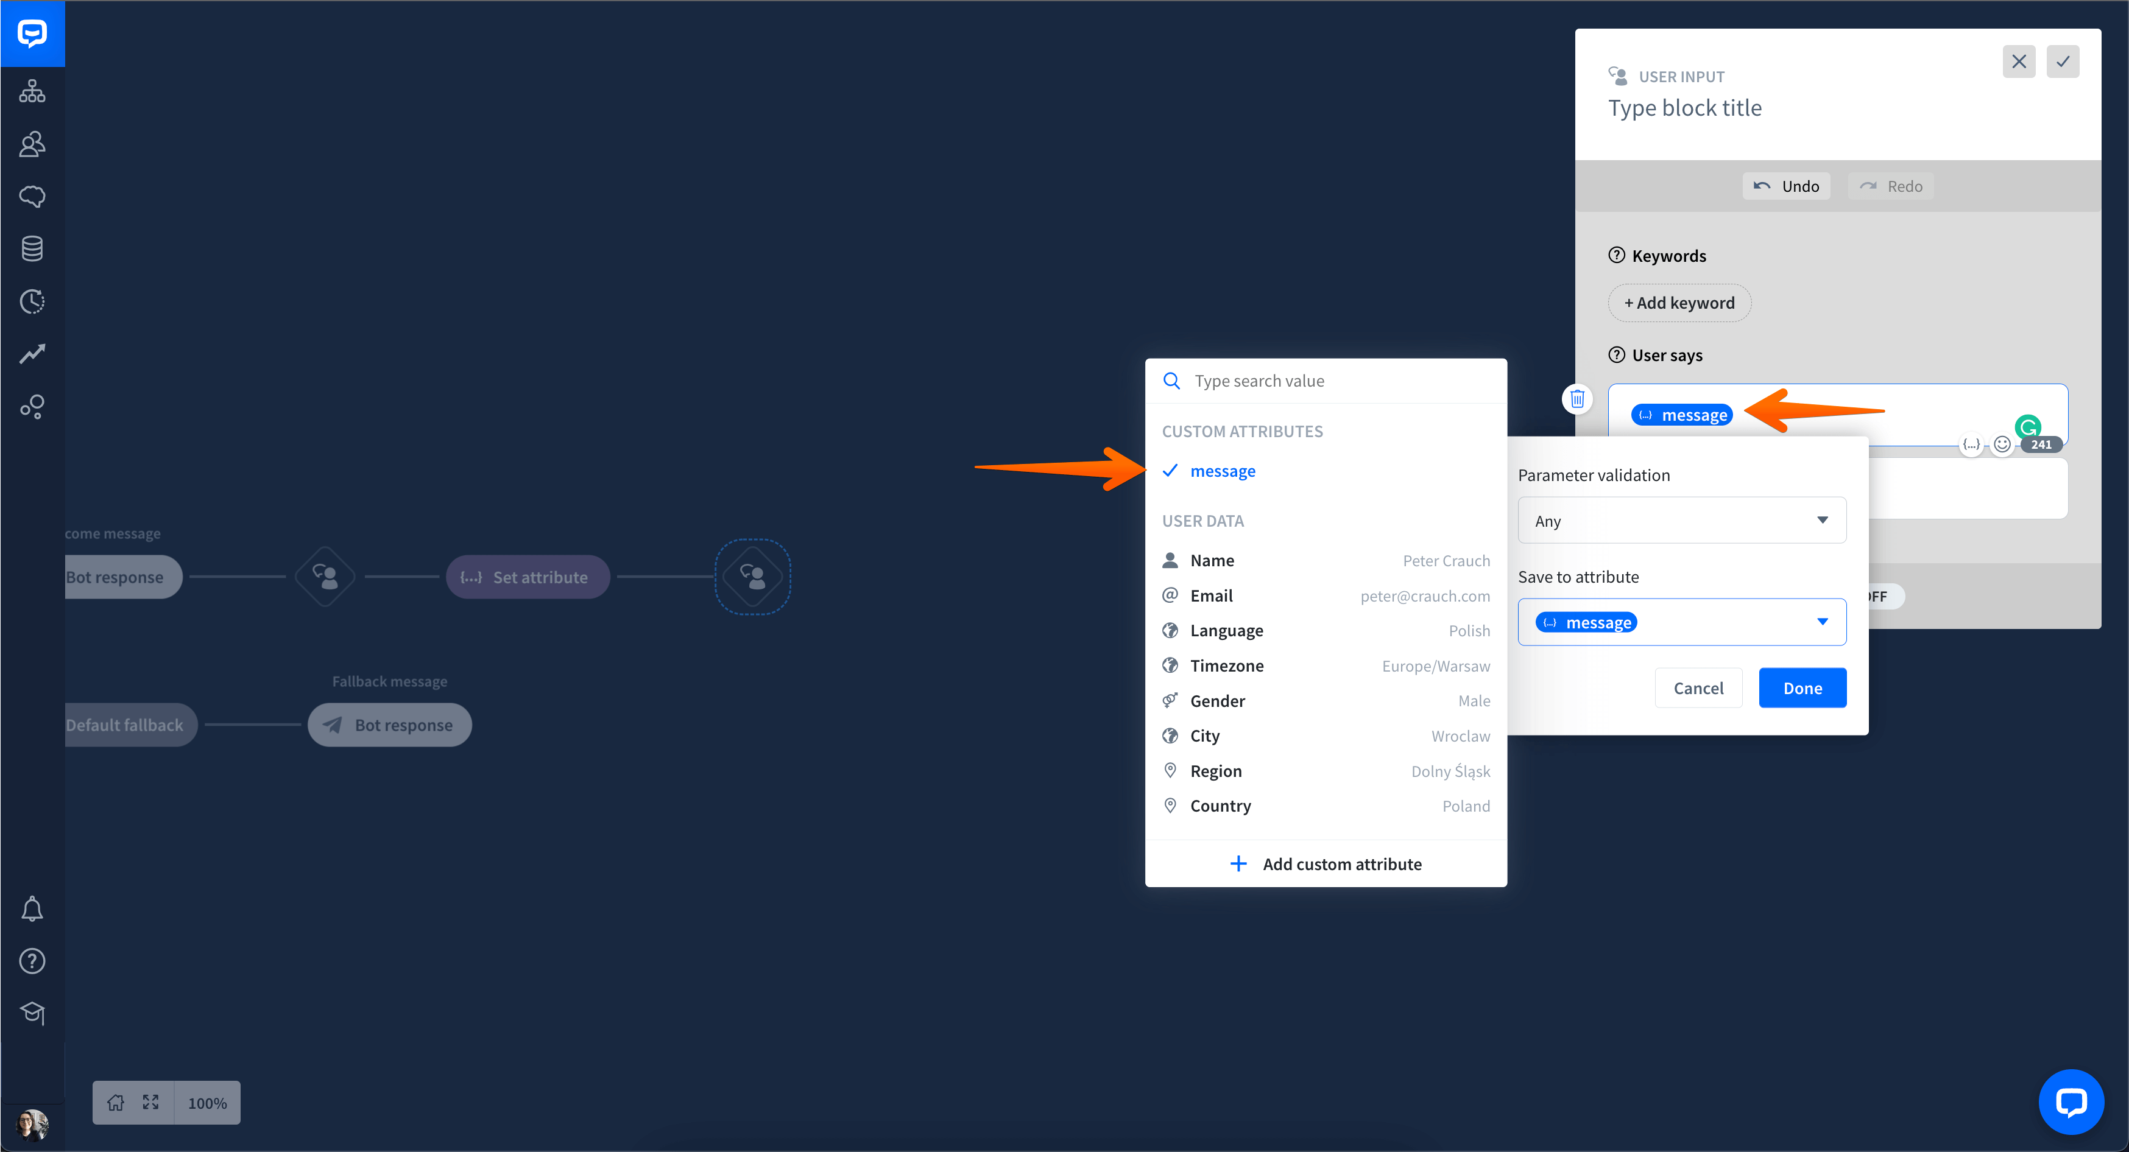The height and width of the screenshot is (1152, 2129).
Task: Click the Type block title field
Action: click(1684, 107)
